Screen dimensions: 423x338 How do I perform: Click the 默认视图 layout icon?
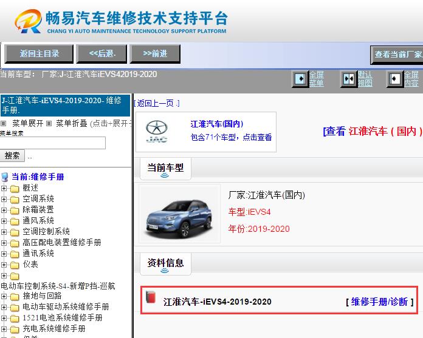348,79
